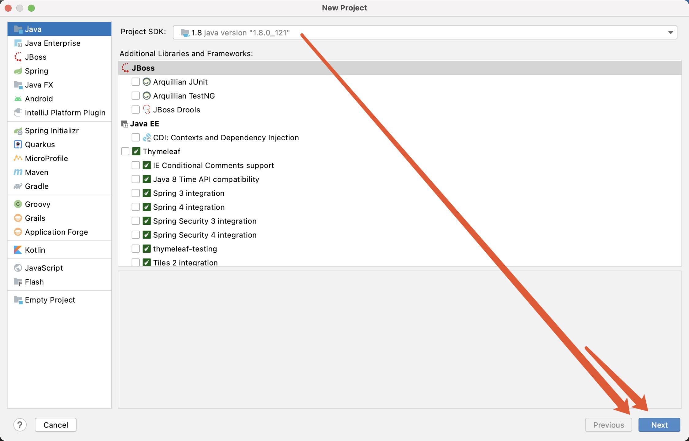
Task: Choose the Java FX folder icon
Action: coord(18,85)
